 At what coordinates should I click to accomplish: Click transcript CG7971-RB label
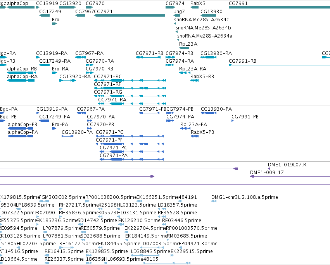coord(149,53)
